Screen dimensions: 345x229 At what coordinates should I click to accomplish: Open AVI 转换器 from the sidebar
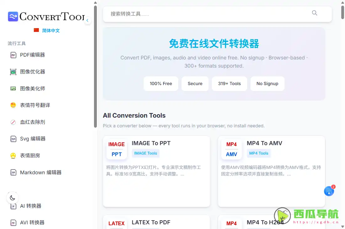[x=32, y=223]
